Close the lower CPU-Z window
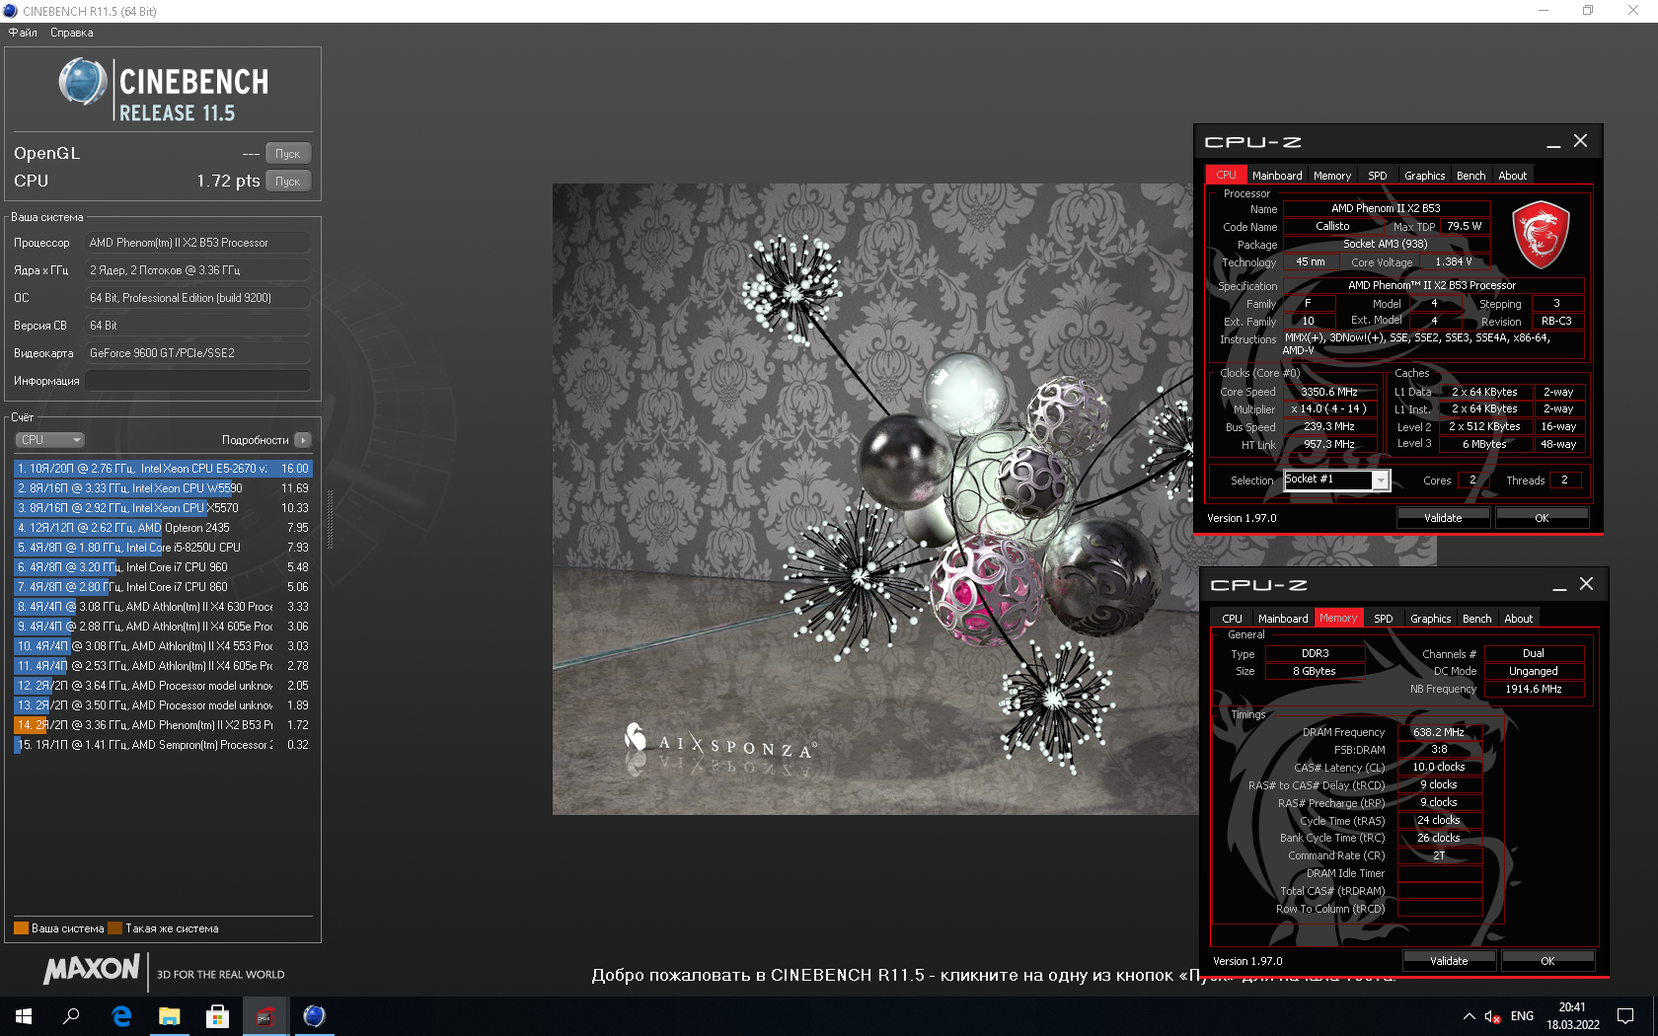This screenshot has width=1658, height=1036. [1587, 584]
